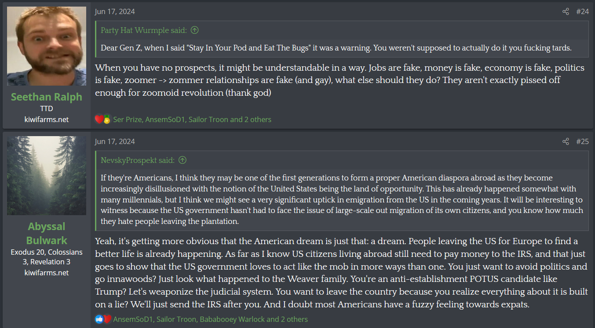
Task: Jump to Party Hat Wurmple's quoted post
Action: coord(194,30)
